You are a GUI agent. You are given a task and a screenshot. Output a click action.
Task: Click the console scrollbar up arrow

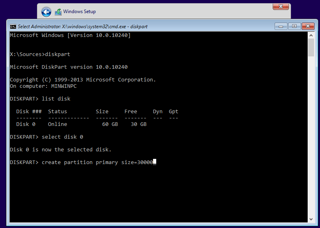(x=311, y=36)
